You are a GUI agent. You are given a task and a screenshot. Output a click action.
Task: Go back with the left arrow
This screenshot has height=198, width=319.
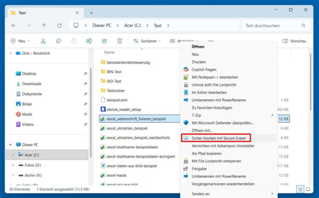point(13,25)
